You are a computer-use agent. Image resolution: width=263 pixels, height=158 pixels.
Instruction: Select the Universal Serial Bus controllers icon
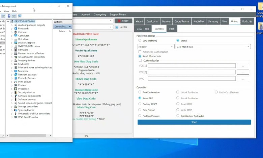(x=16, y=114)
